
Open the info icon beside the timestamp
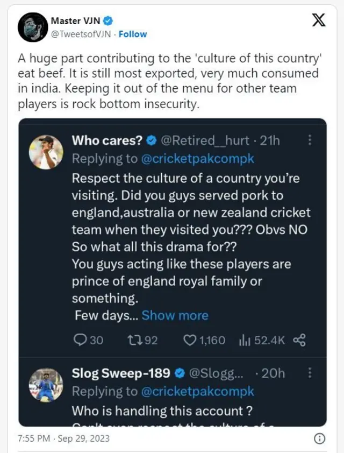click(318, 437)
